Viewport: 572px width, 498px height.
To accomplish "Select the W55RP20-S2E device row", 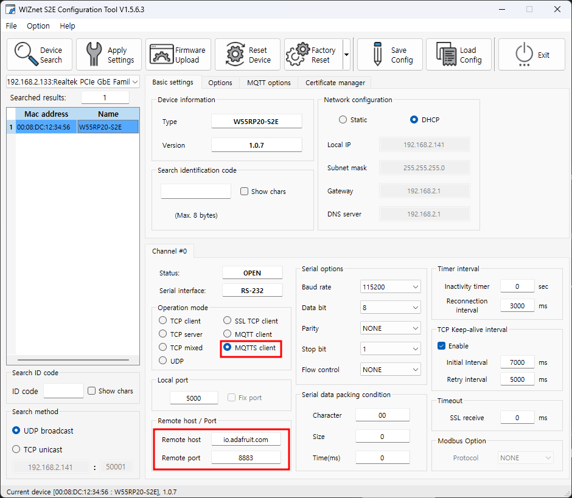I will click(73, 127).
